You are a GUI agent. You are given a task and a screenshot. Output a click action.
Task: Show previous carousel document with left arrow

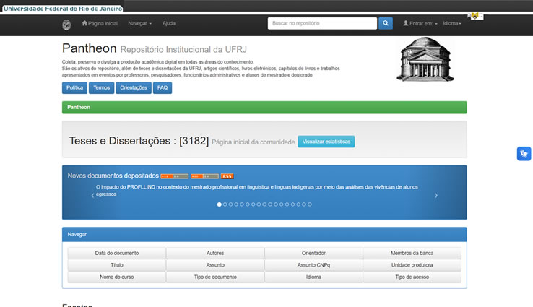tap(92, 196)
